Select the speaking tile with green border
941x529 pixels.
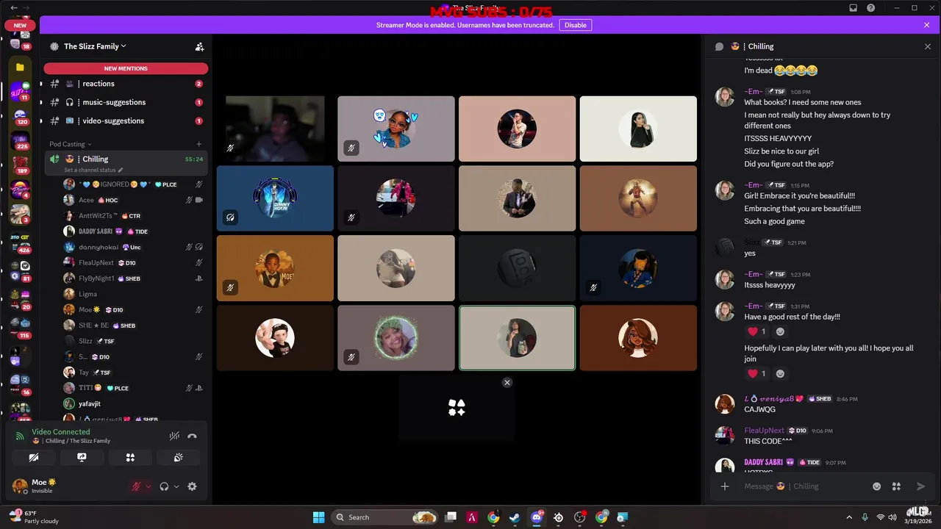[517, 338]
